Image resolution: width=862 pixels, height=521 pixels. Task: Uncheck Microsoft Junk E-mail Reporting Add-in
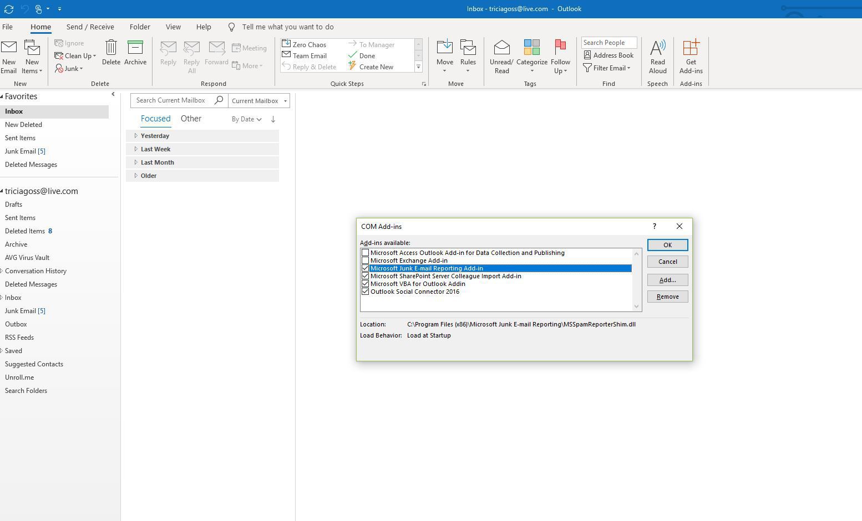[x=365, y=268]
